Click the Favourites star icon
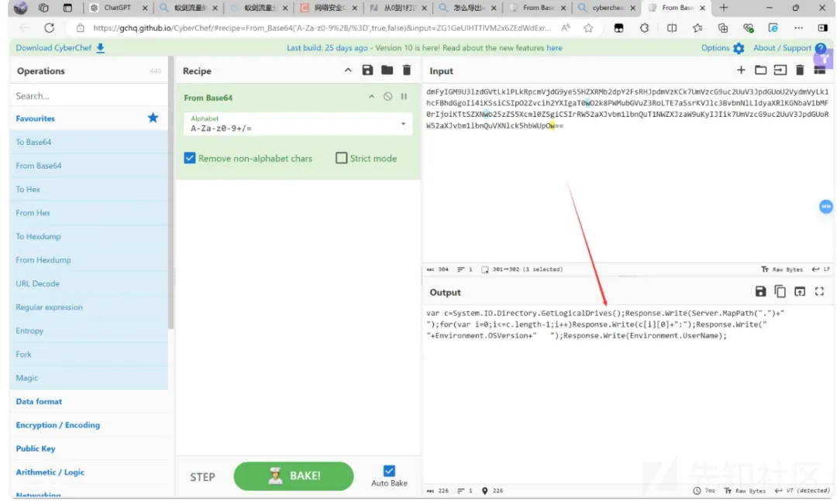Viewport: 837px width, 501px height. (153, 118)
